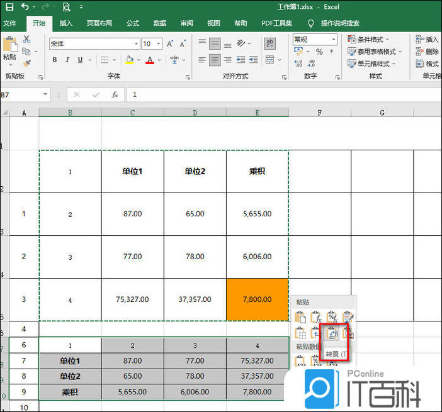Screen dimensions: 442x412
Task: Decrease font size with the smaller A icon
Action: (183, 43)
